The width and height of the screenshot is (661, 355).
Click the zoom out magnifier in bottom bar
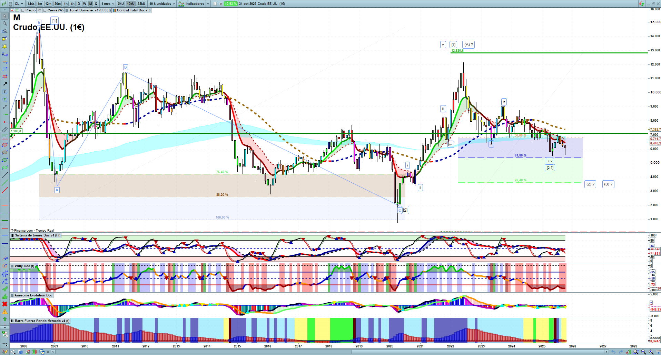coord(643,352)
